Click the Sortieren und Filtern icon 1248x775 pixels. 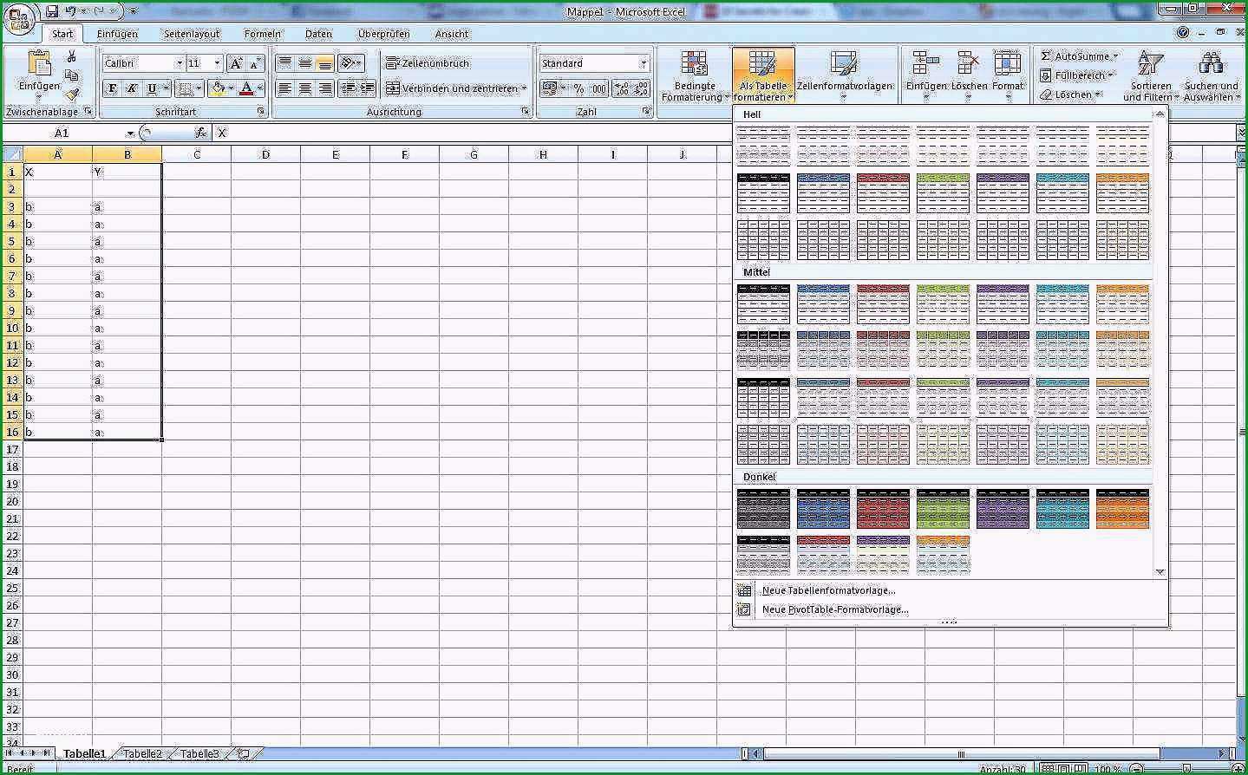click(x=1150, y=64)
